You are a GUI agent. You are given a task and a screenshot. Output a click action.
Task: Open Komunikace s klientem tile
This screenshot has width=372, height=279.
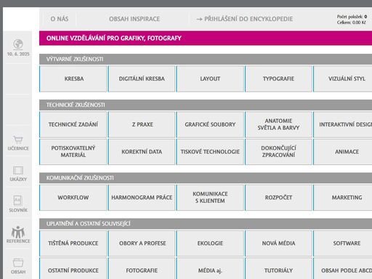pos(210,198)
